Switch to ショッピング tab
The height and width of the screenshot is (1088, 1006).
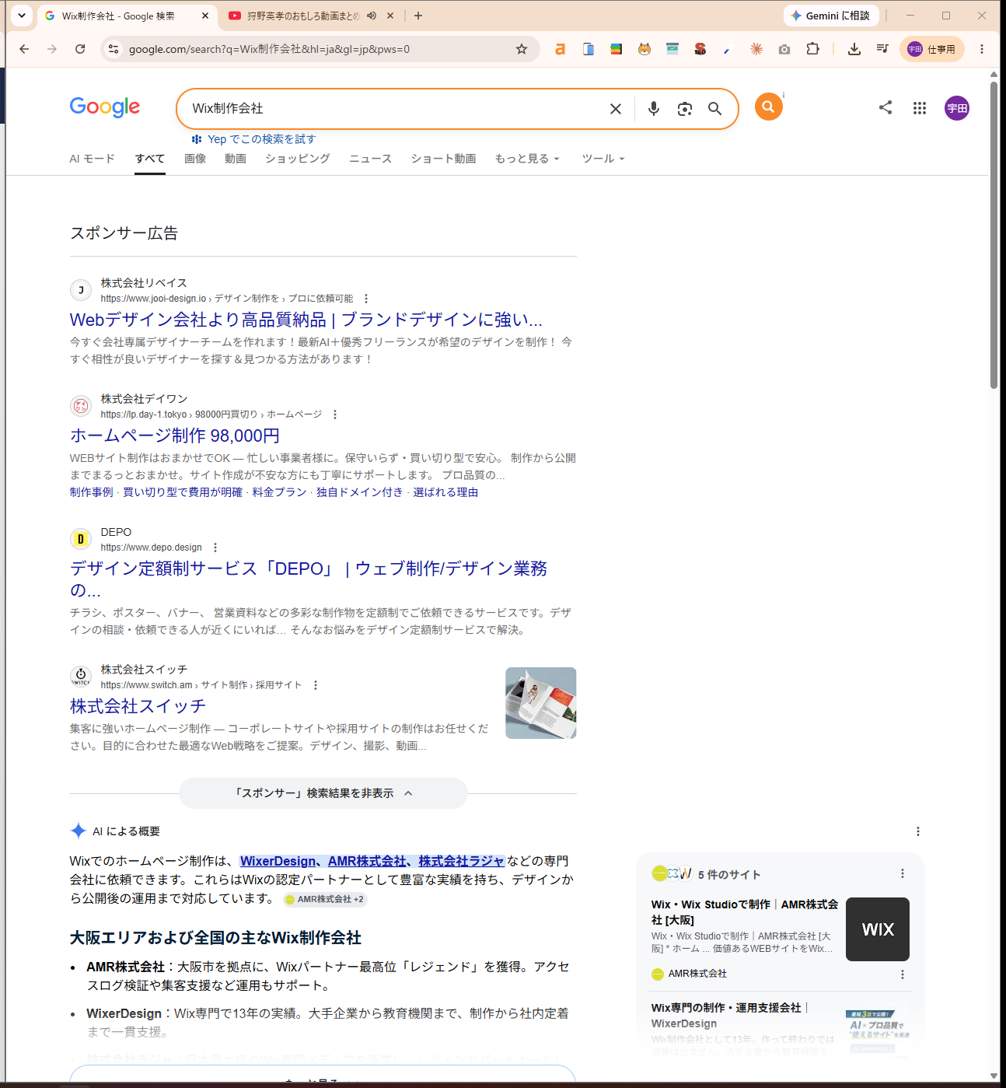[x=298, y=159]
